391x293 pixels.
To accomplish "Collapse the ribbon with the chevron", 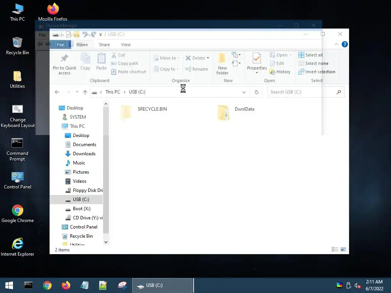I will (x=336, y=44).
